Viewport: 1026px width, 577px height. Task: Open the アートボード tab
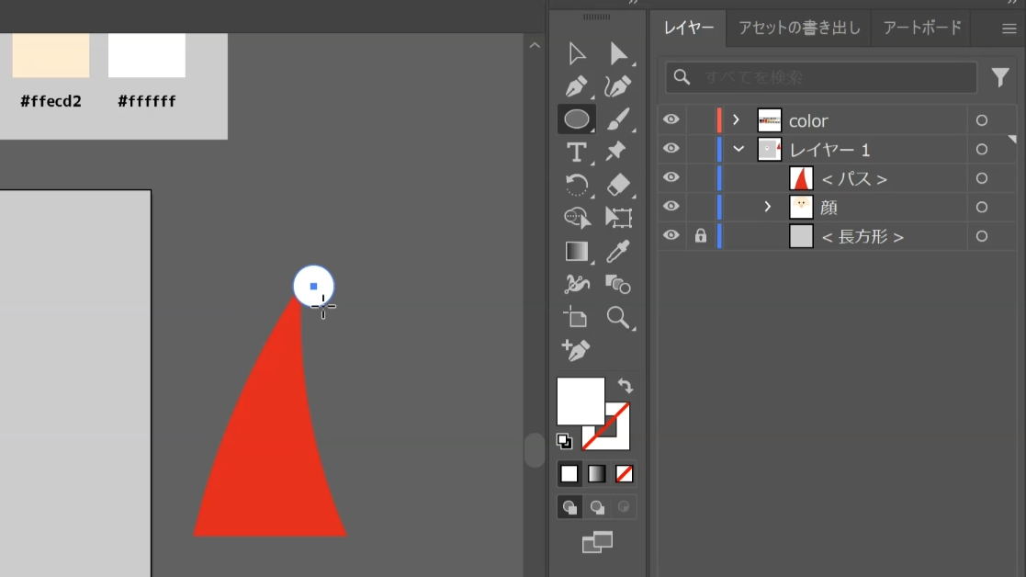click(922, 28)
